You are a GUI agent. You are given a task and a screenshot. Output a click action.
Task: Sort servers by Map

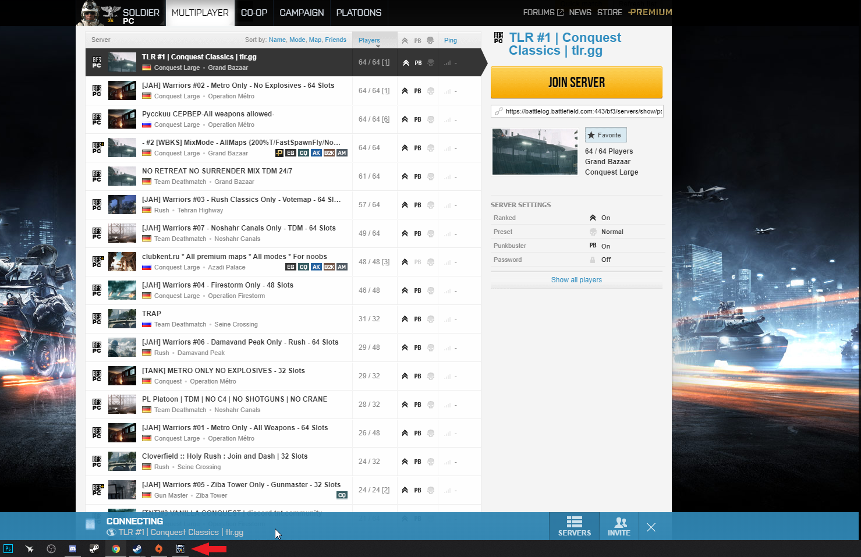coord(315,40)
